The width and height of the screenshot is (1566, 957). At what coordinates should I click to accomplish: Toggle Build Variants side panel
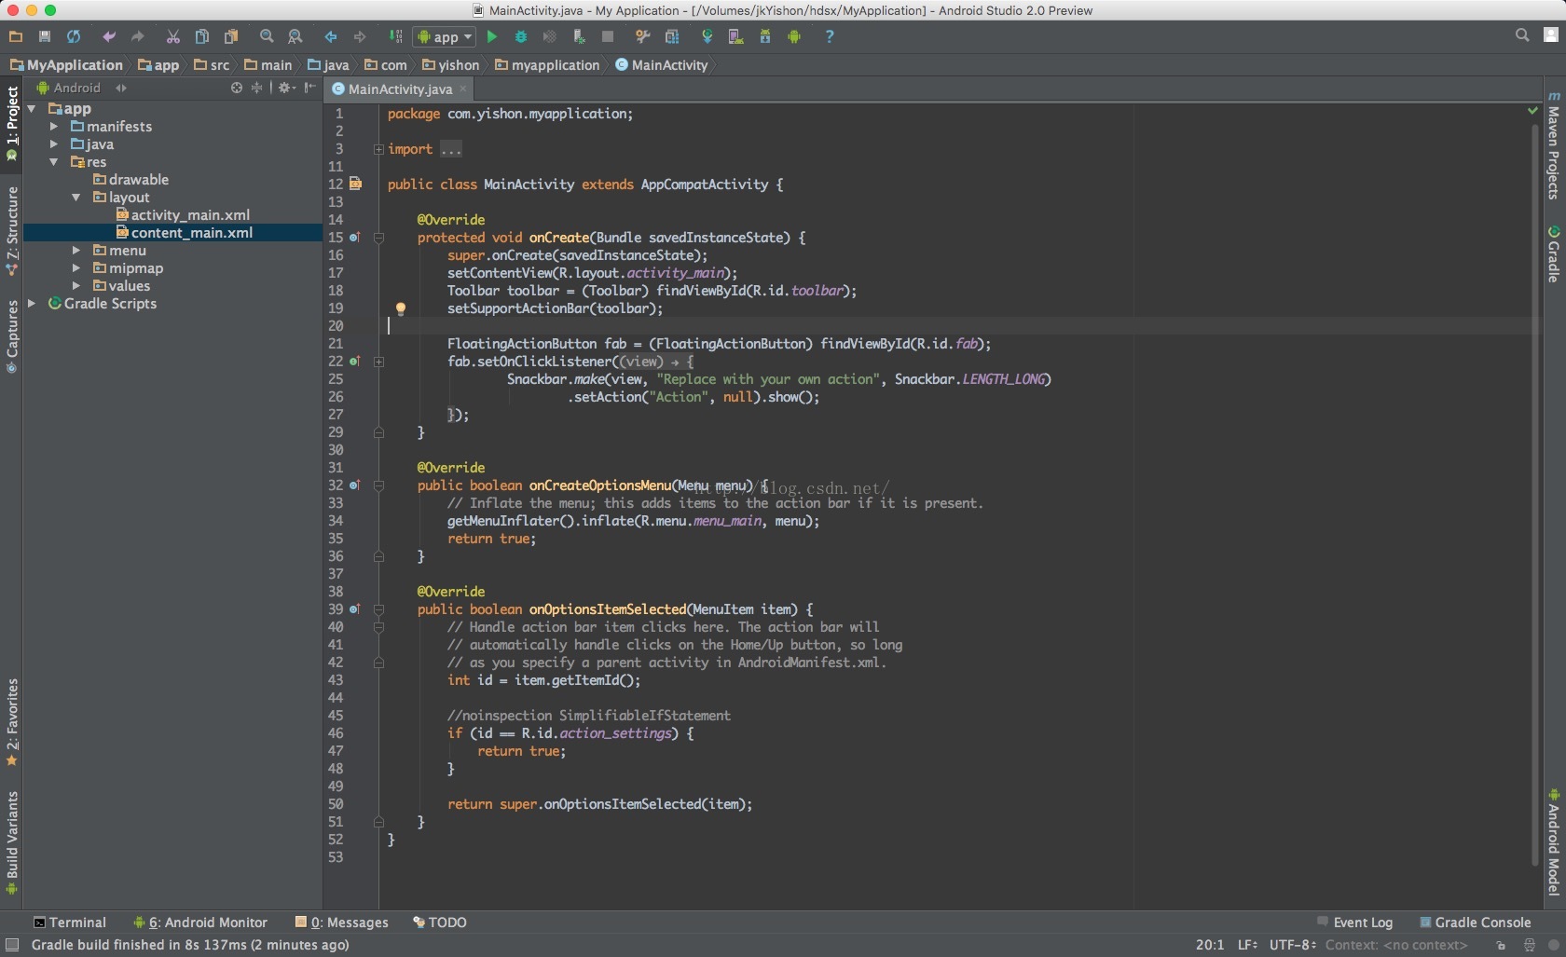coord(12,843)
